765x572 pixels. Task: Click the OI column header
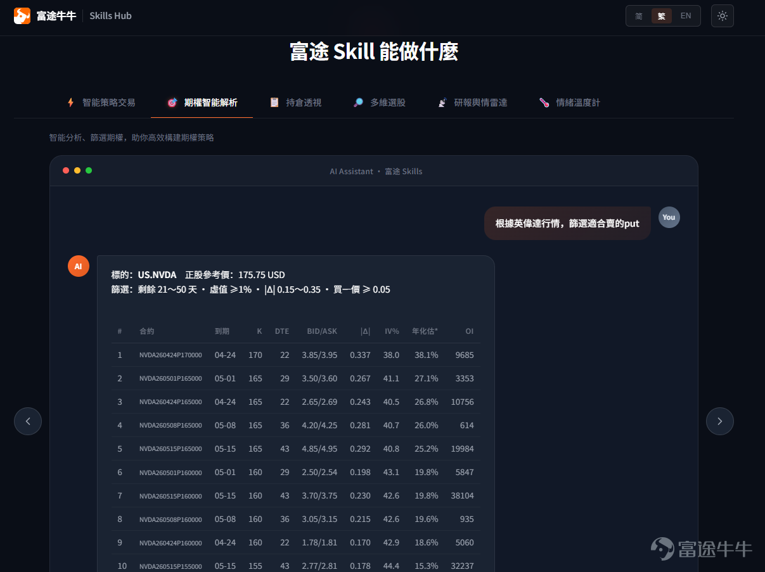[x=470, y=331]
